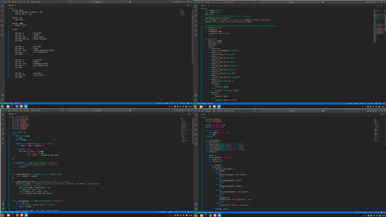Open Extensions view in the main.asm window
Screen dimensions: 386x217
2,25
